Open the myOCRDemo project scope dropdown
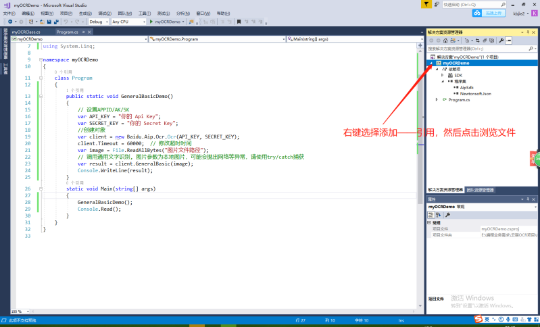This screenshot has height=327, width=540. pyautogui.click(x=79, y=39)
